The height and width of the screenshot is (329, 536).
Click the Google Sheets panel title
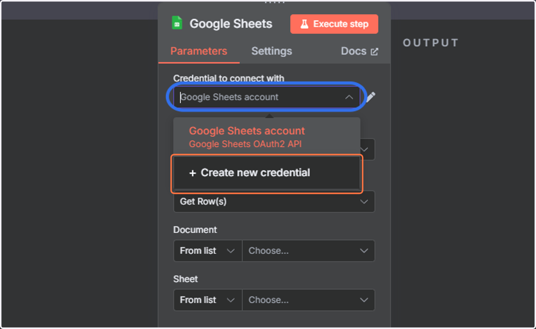point(231,24)
